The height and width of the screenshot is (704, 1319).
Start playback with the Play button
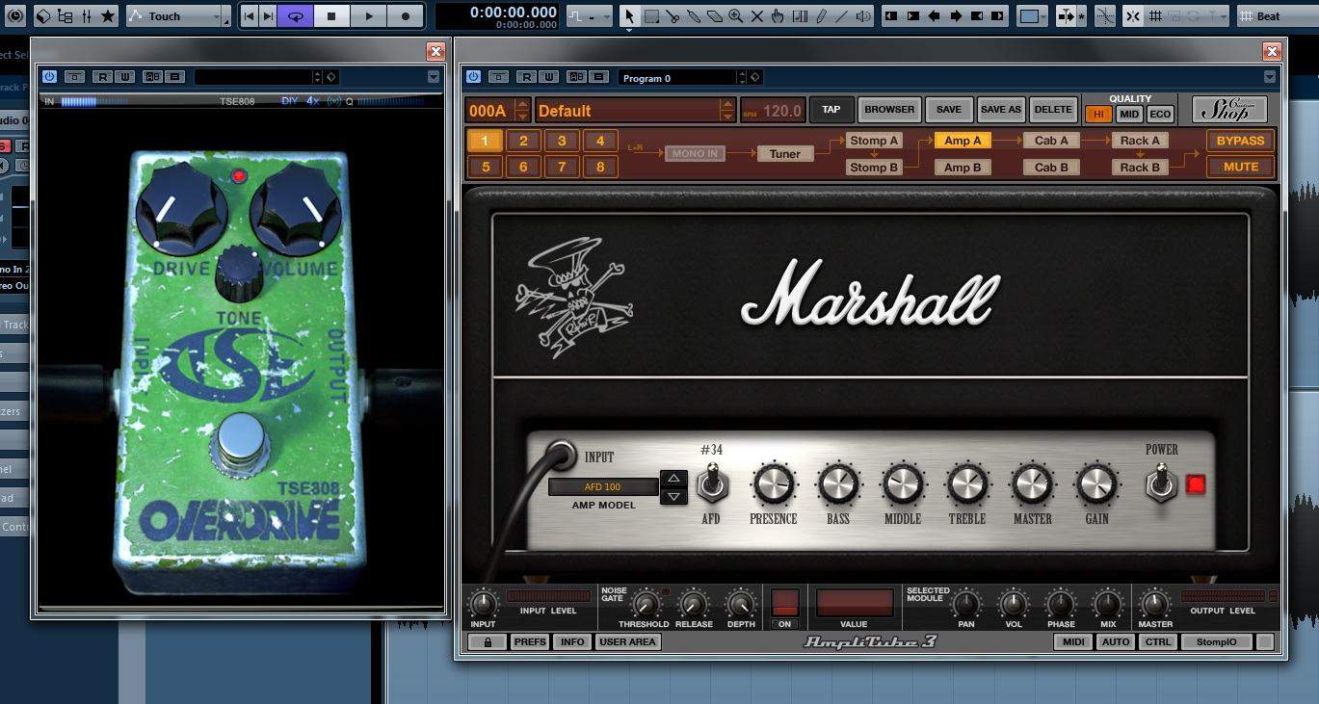pos(368,15)
